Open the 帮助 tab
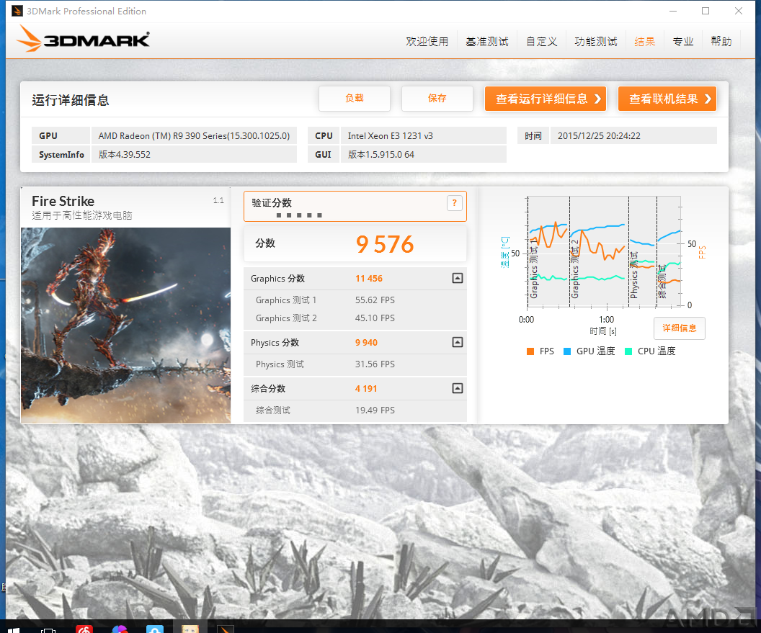The height and width of the screenshot is (633, 761). 721,42
